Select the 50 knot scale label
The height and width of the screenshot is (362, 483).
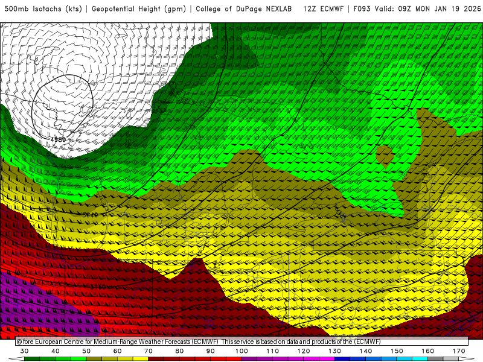pos(86,351)
